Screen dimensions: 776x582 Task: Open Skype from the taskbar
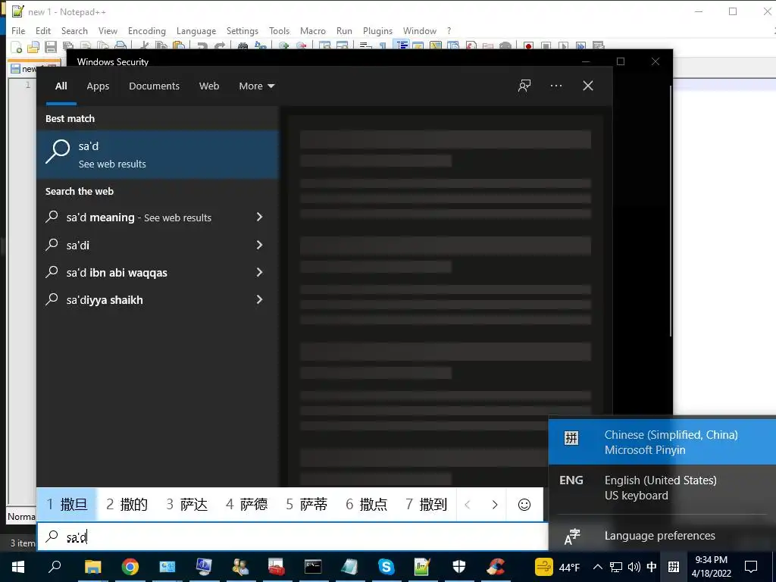[386, 567]
